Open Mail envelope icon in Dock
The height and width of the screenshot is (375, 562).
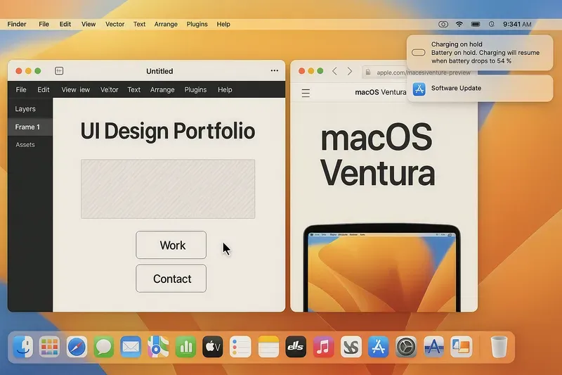[x=131, y=347]
